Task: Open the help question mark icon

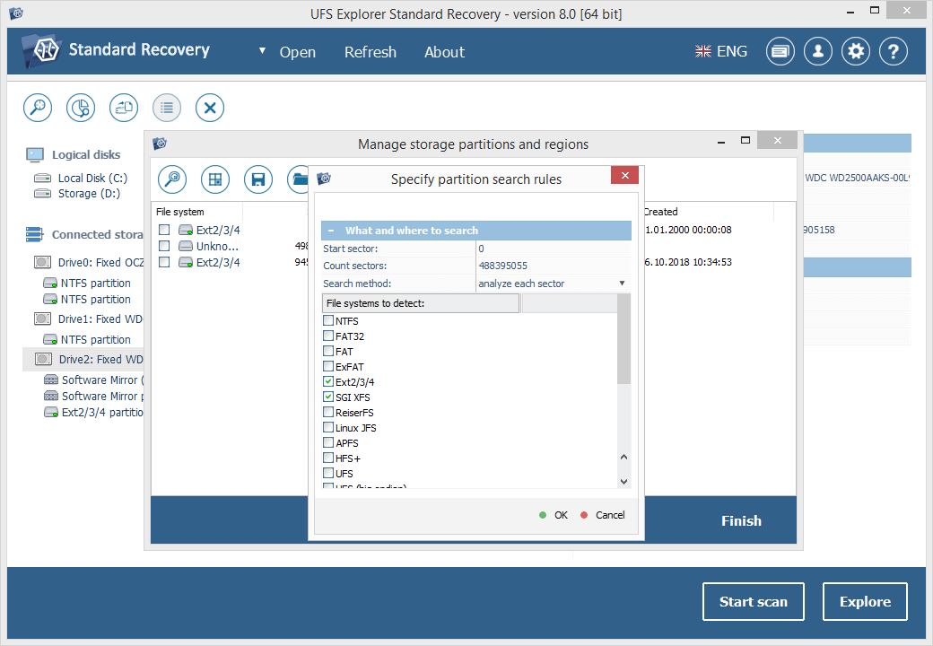Action: 894,52
